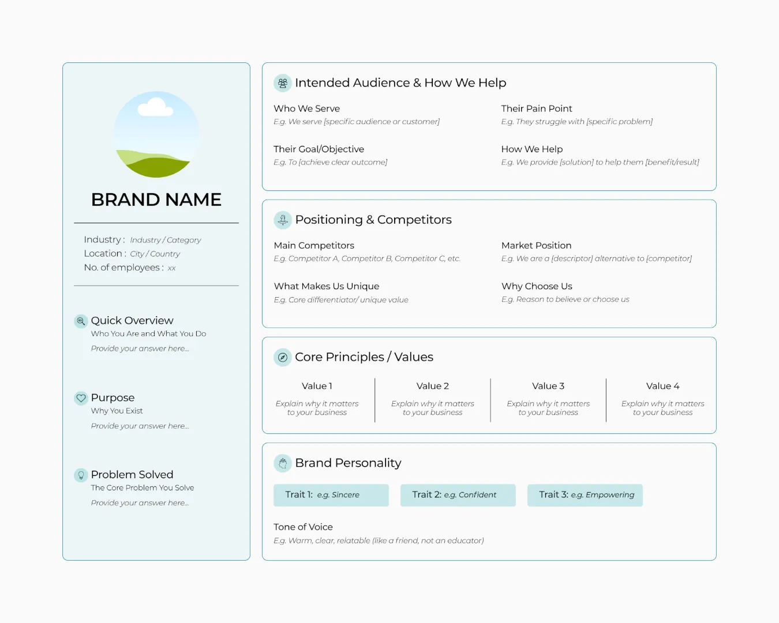779x623 pixels.
Task: Click the Purpose heart icon
Action: click(x=81, y=398)
